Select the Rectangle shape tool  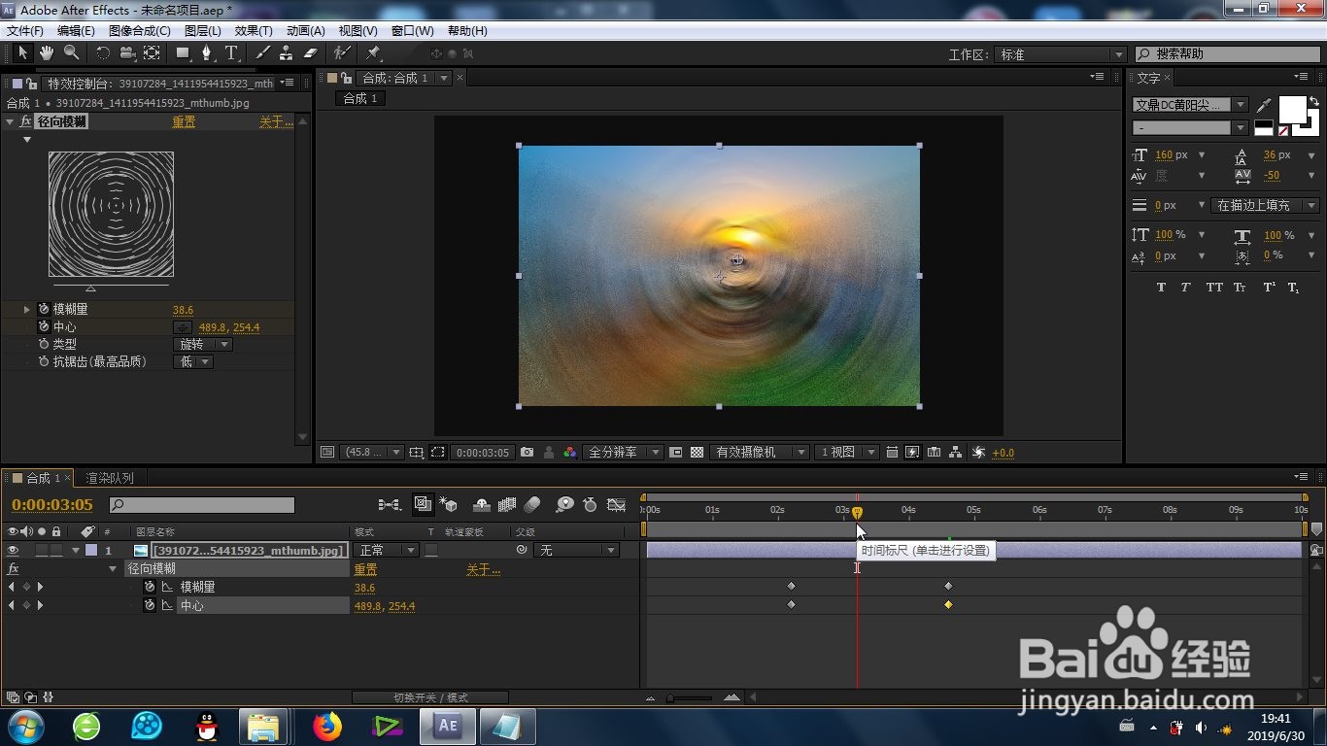coord(183,52)
